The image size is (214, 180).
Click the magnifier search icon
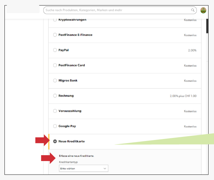click(x=193, y=10)
